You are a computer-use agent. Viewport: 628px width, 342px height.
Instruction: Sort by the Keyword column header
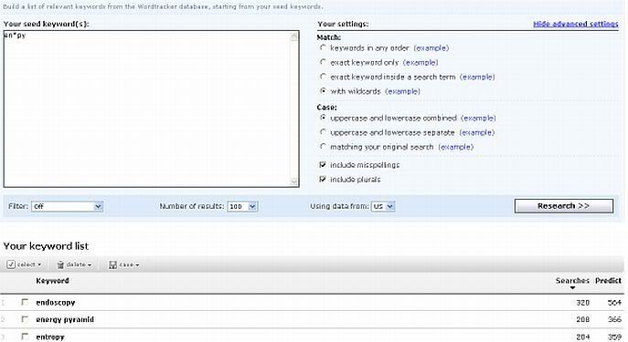[52, 281]
